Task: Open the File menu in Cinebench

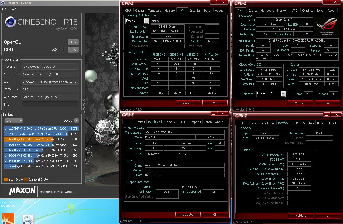Action: (4, 9)
